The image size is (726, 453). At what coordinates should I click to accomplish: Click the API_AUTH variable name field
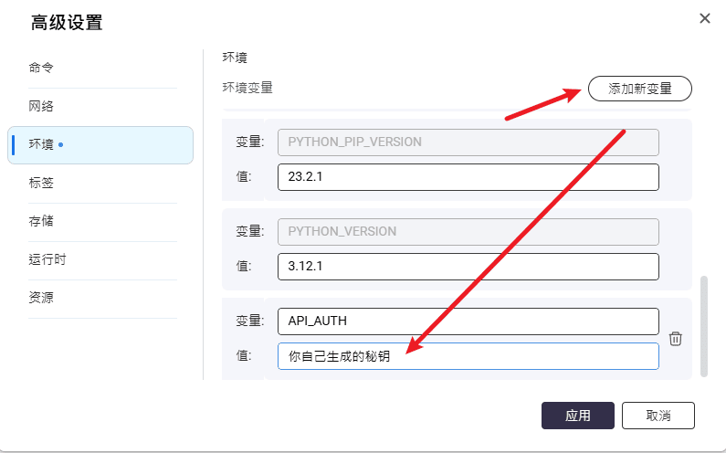point(468,321)
